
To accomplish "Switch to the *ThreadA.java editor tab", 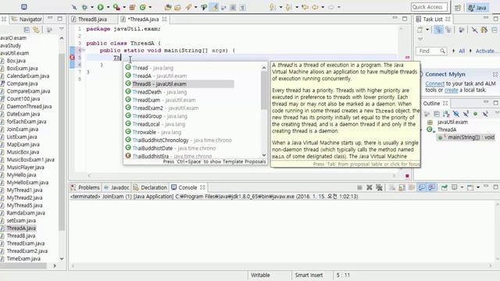I will coord(144,19).
